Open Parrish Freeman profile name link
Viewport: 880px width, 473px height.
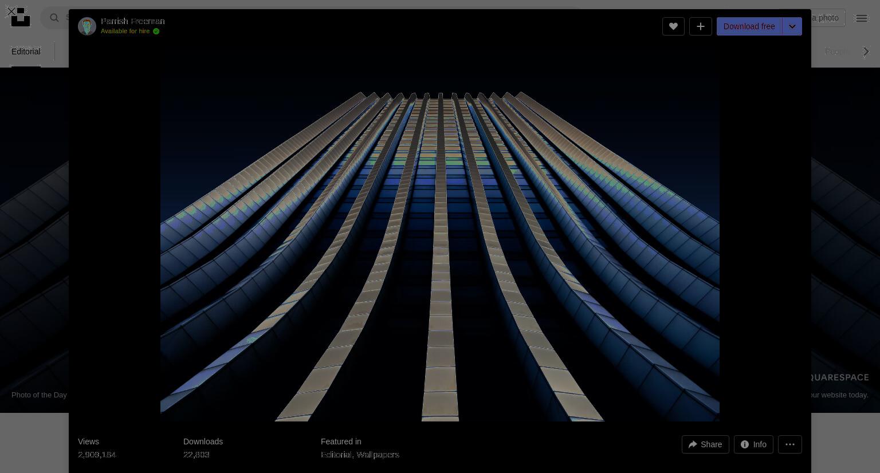point(132,21)
